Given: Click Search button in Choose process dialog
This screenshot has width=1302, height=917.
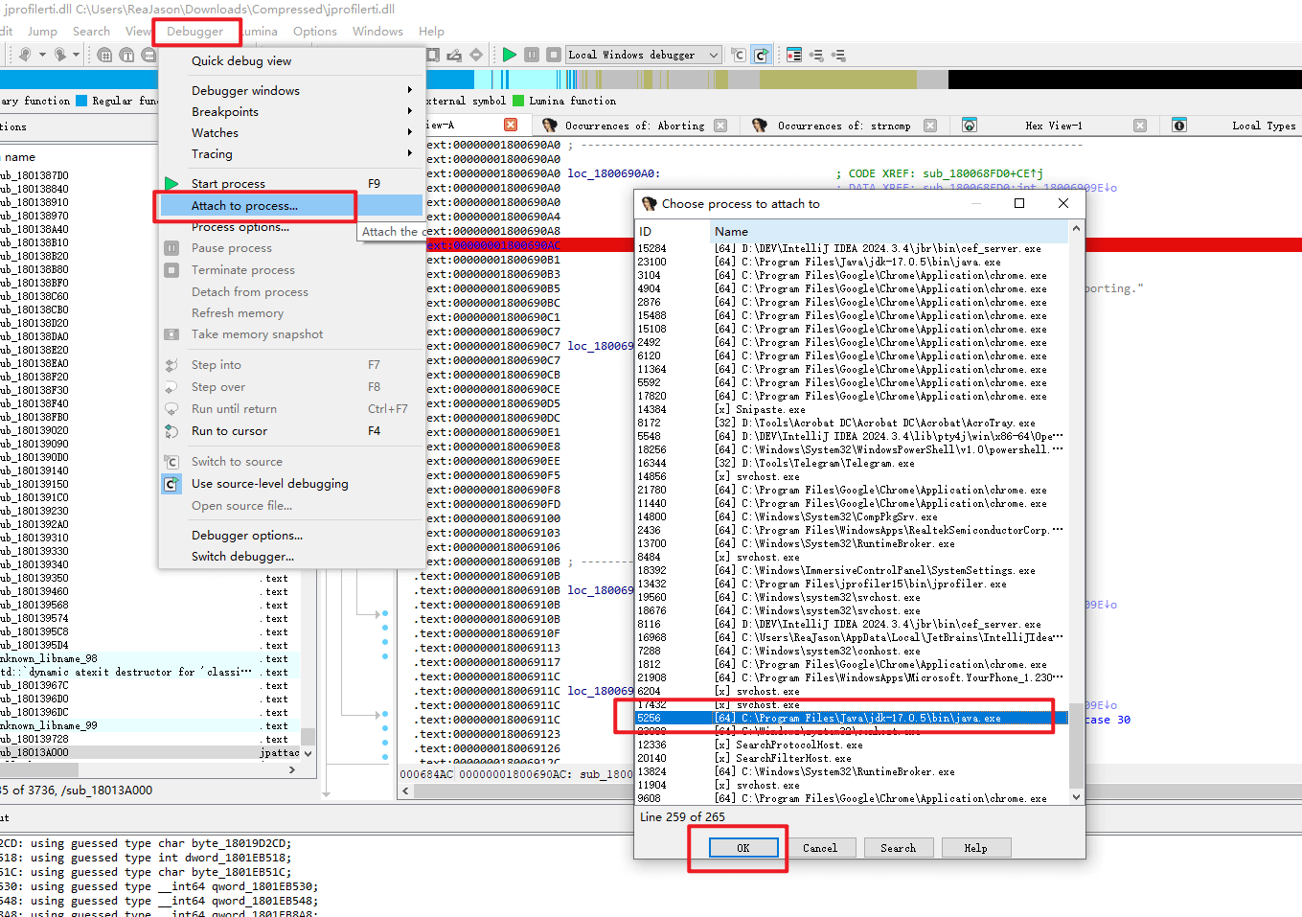Looking at the screenshot, I should [899, 848].
